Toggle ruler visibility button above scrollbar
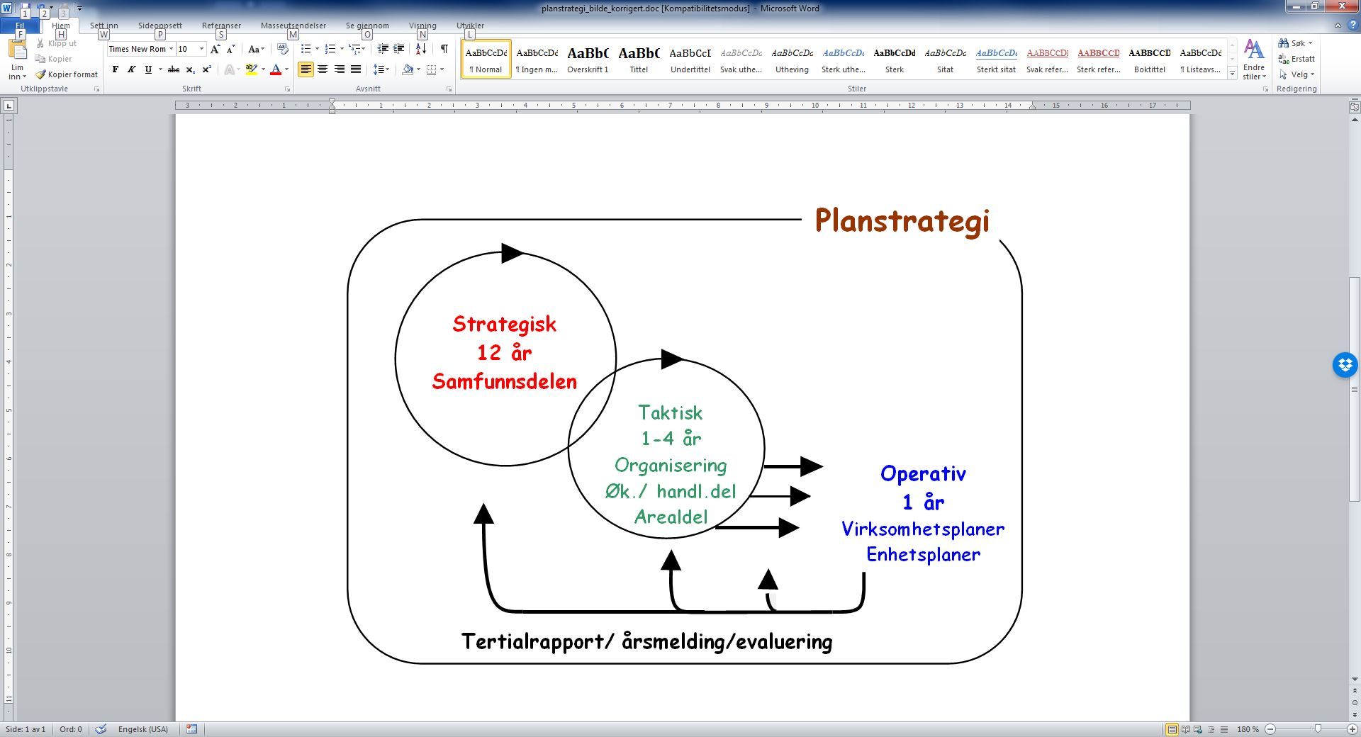The height and width of the screenshot is (737, 1361). pyautogui.click(x=1355, y=108)
